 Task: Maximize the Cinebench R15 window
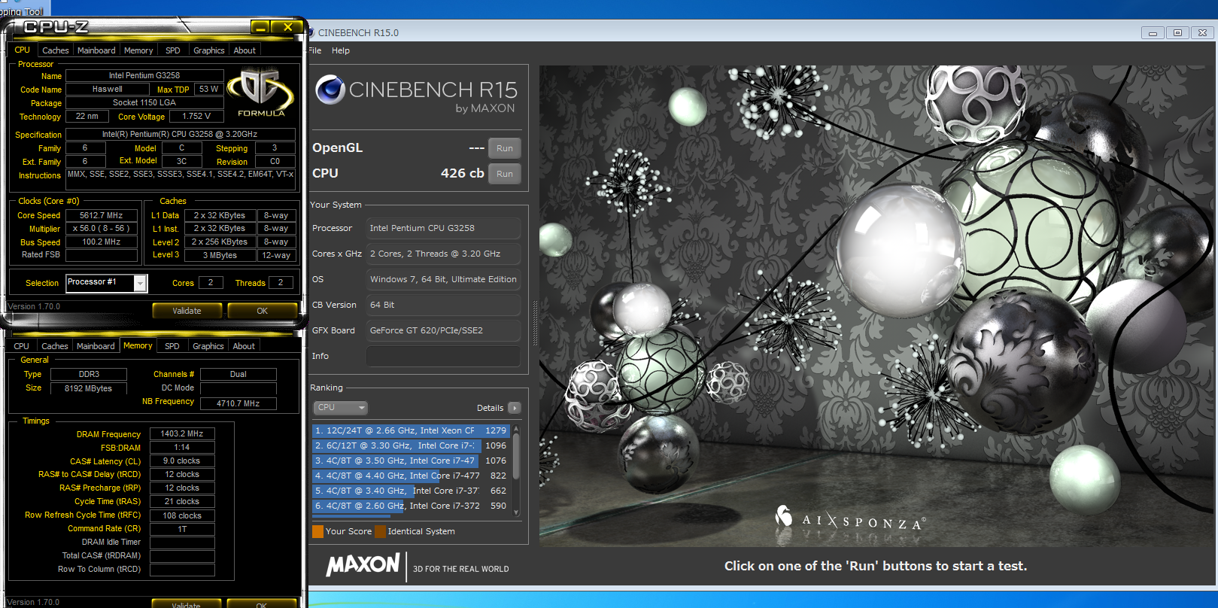click(x=1177, y=32)
